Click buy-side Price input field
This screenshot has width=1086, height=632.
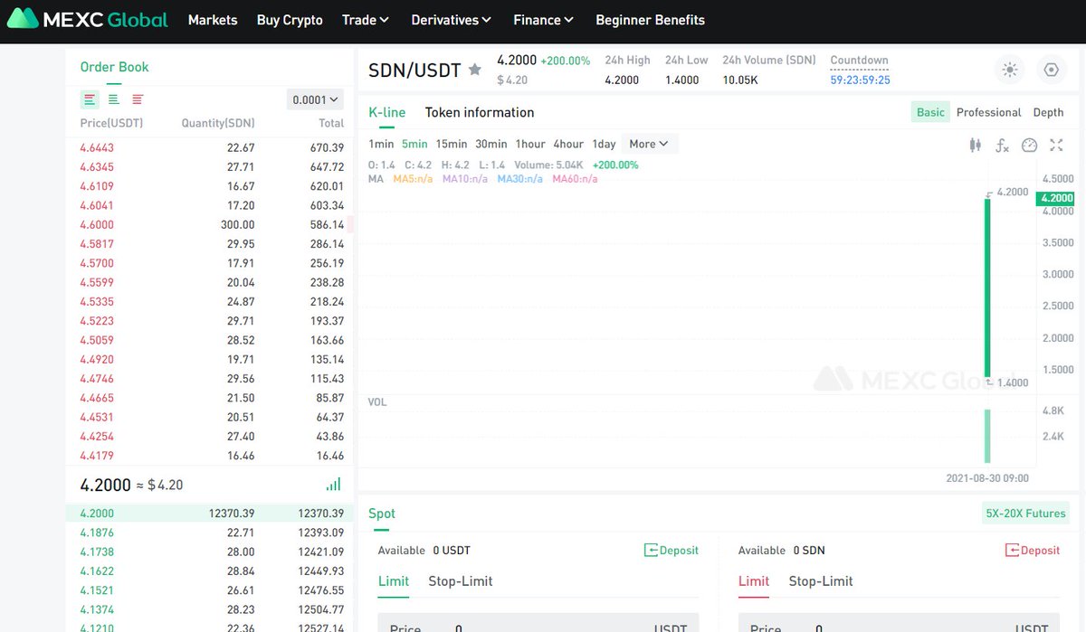tap(538, 622)
